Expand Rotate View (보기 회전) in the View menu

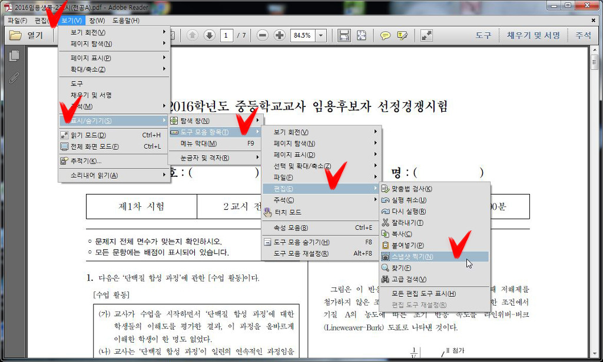pyautogui.click(x=114, y=32)
